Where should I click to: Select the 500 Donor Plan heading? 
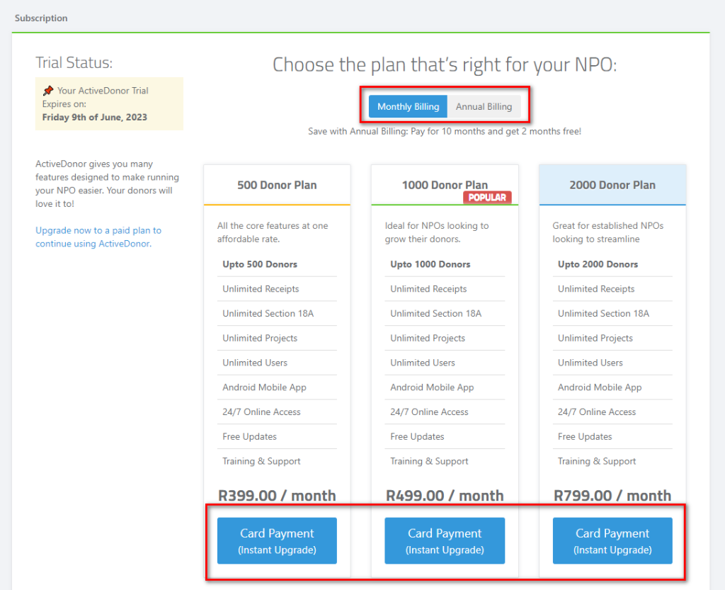tap(277, 185)
